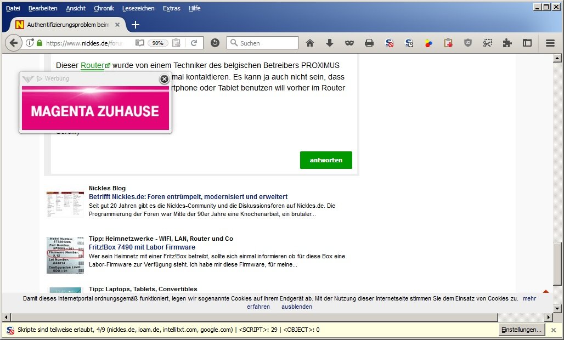The height and width of the screenshot is (340, 564).
Task: Click the vertical scrollbar down arrow
Action: click(x=557, y=308)
